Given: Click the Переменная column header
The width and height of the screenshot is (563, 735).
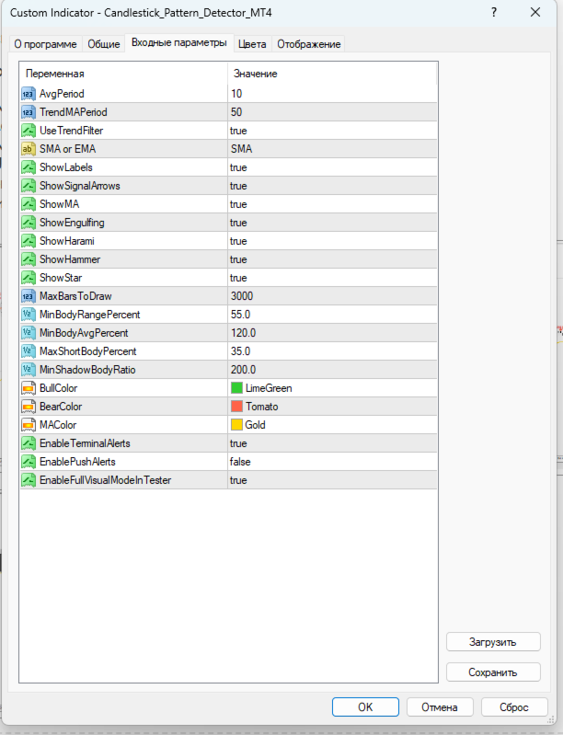Looking at the screenshot, I should tap(124, 74).
